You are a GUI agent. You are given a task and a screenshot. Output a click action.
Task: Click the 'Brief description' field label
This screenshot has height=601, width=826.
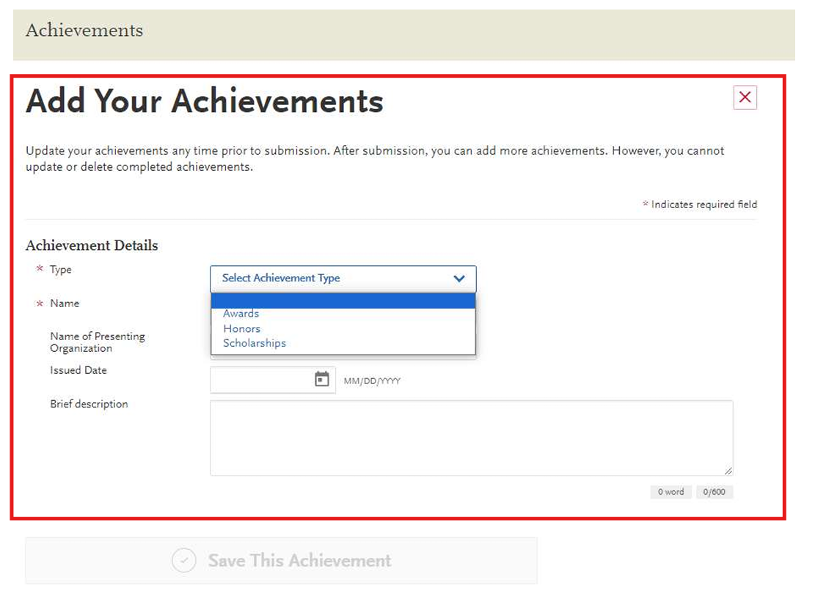point(89,404)
